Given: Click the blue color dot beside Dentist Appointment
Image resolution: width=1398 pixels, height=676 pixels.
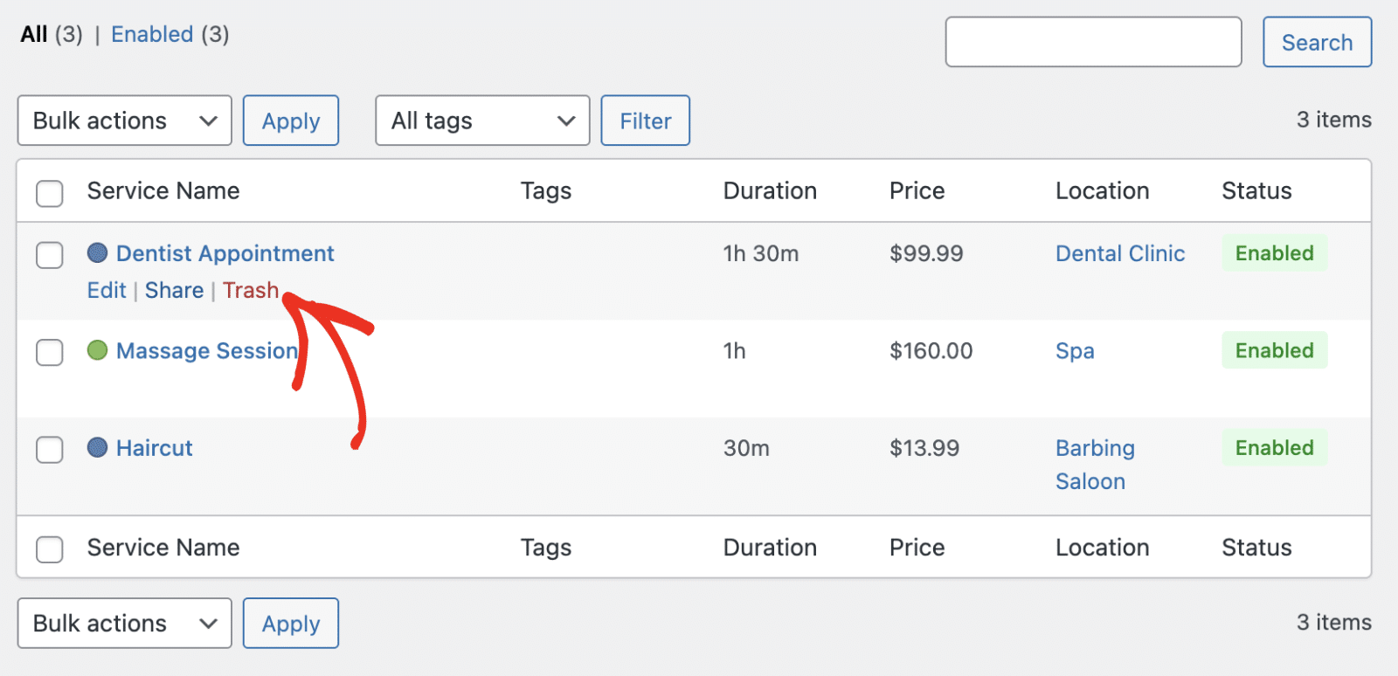Looking at the screenshot, I should (x=97, y=253).
